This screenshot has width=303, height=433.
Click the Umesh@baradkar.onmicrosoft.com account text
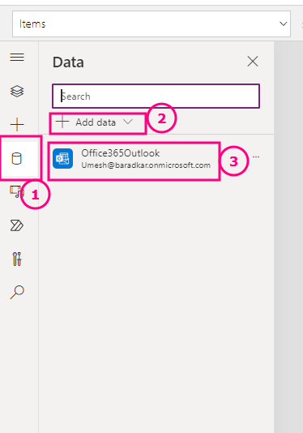146,165
